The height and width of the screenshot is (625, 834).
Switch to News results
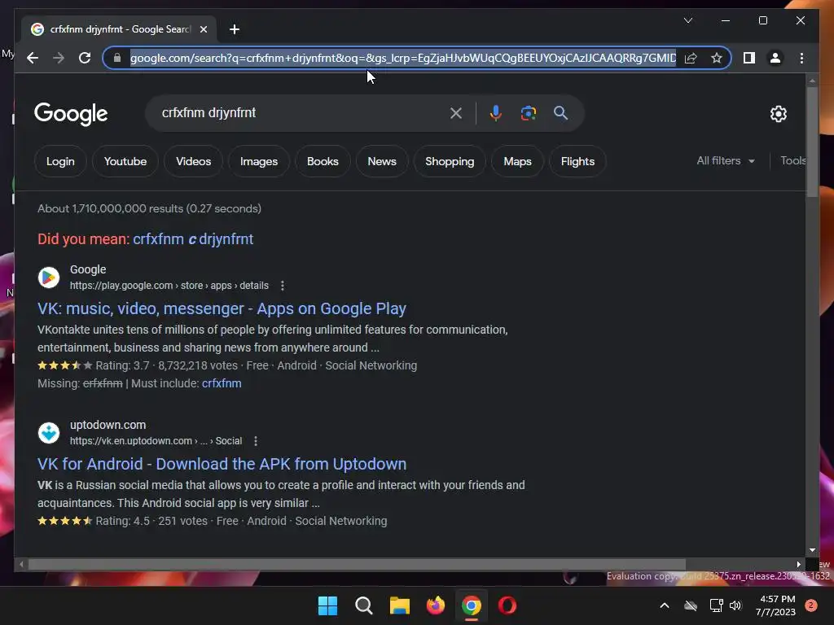tap(382, 161)
